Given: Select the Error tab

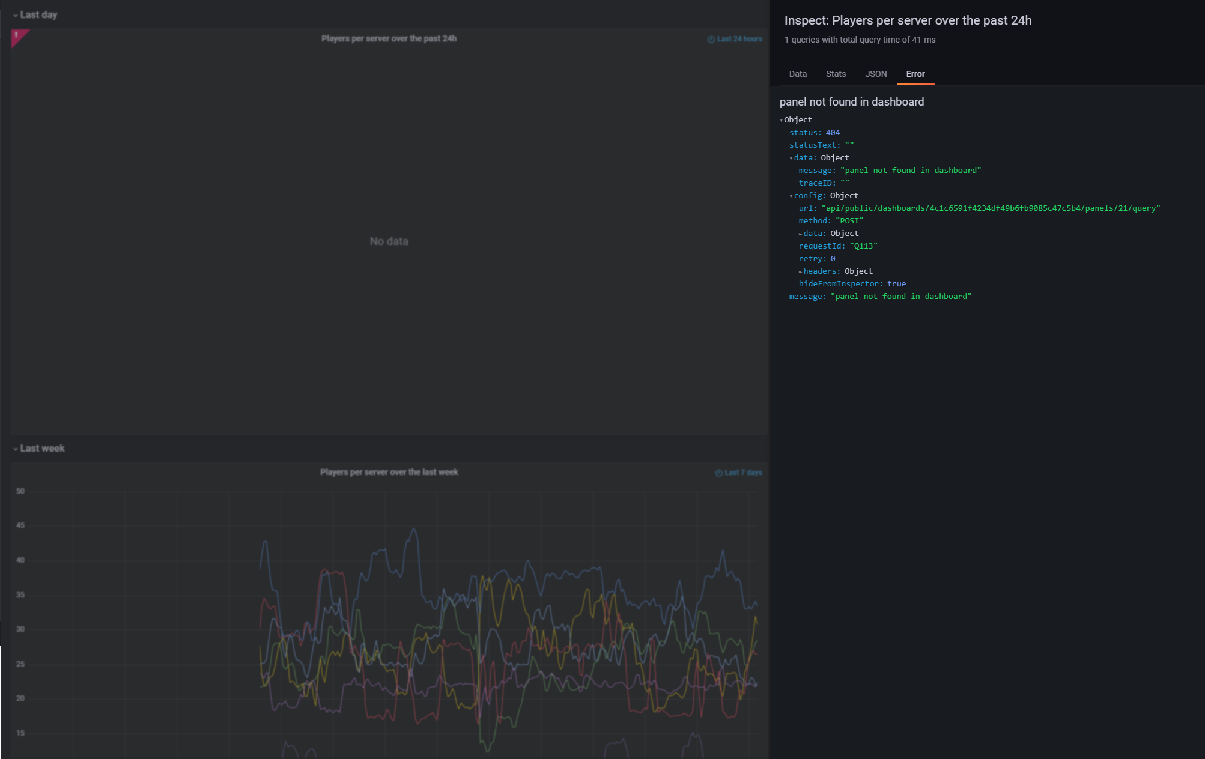Looking at the screenshot, I should (915, 74).
